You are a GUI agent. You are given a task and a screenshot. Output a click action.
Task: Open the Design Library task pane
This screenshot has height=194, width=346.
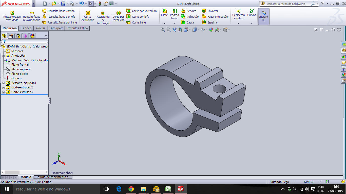(343, 56)
